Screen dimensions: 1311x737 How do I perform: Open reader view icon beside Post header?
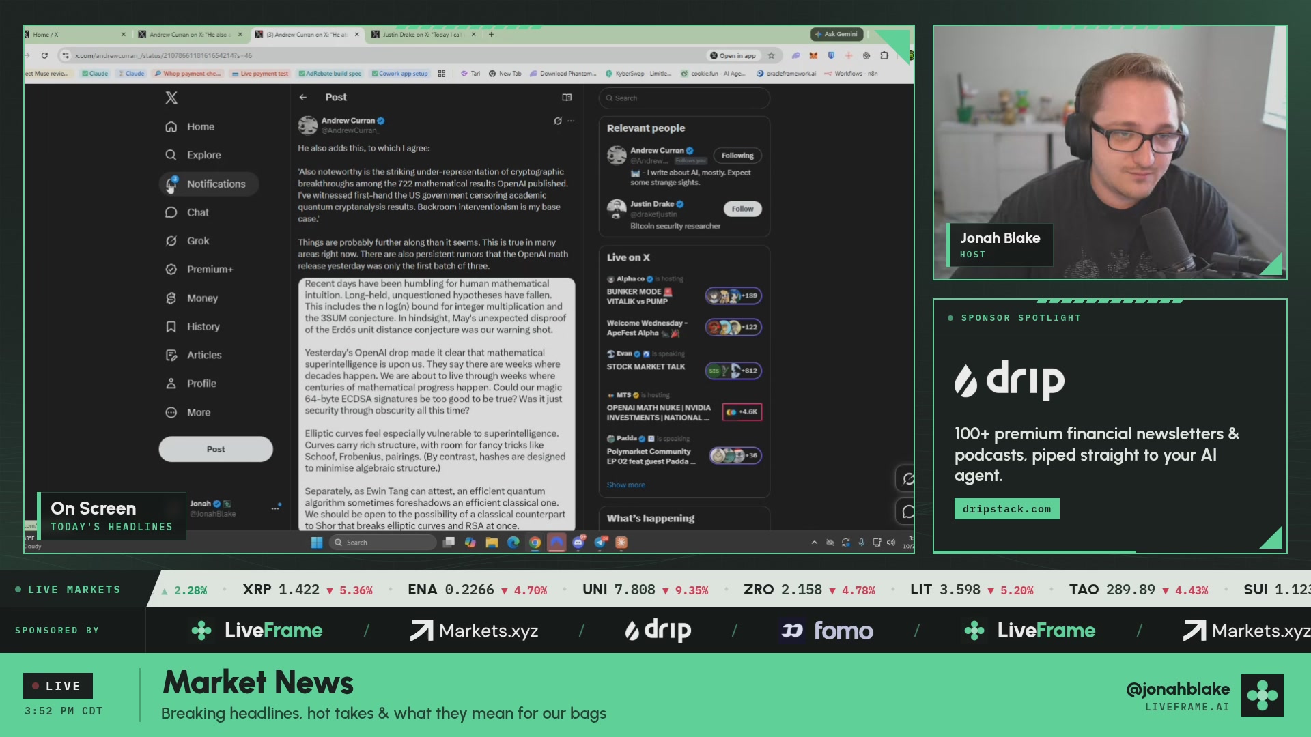click(567, 98)
